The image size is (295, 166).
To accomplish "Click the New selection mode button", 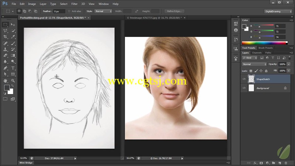I will [19, 11].
